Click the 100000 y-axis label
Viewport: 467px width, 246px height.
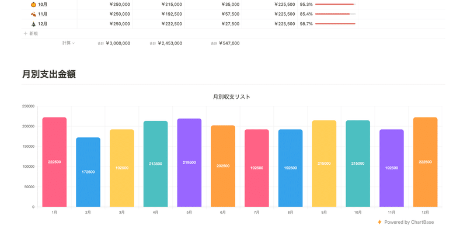click(x=28, y=167)
